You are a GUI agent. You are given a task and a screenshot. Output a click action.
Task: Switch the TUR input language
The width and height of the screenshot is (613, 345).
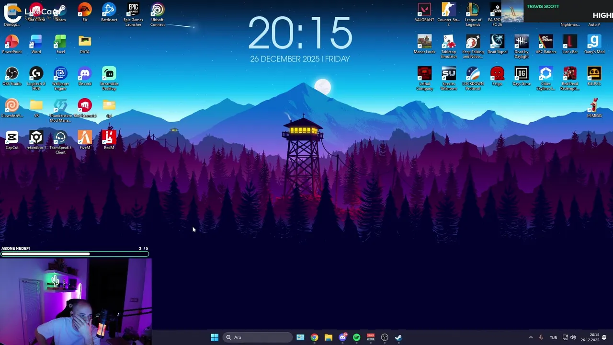553,337
